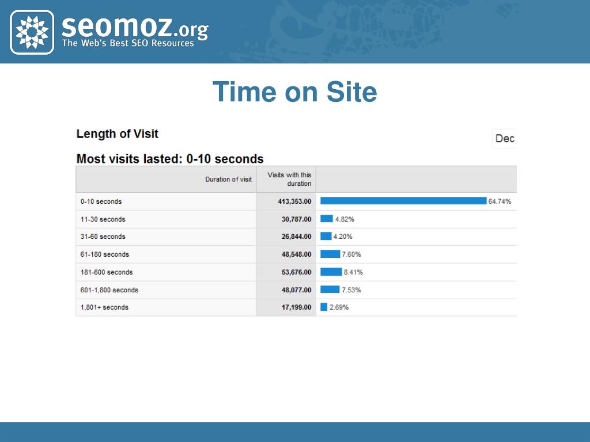The image size is (590, 442).
Task: Click the 8.41% blue bar
Action: pyautogui.click(x=331, y=272)
